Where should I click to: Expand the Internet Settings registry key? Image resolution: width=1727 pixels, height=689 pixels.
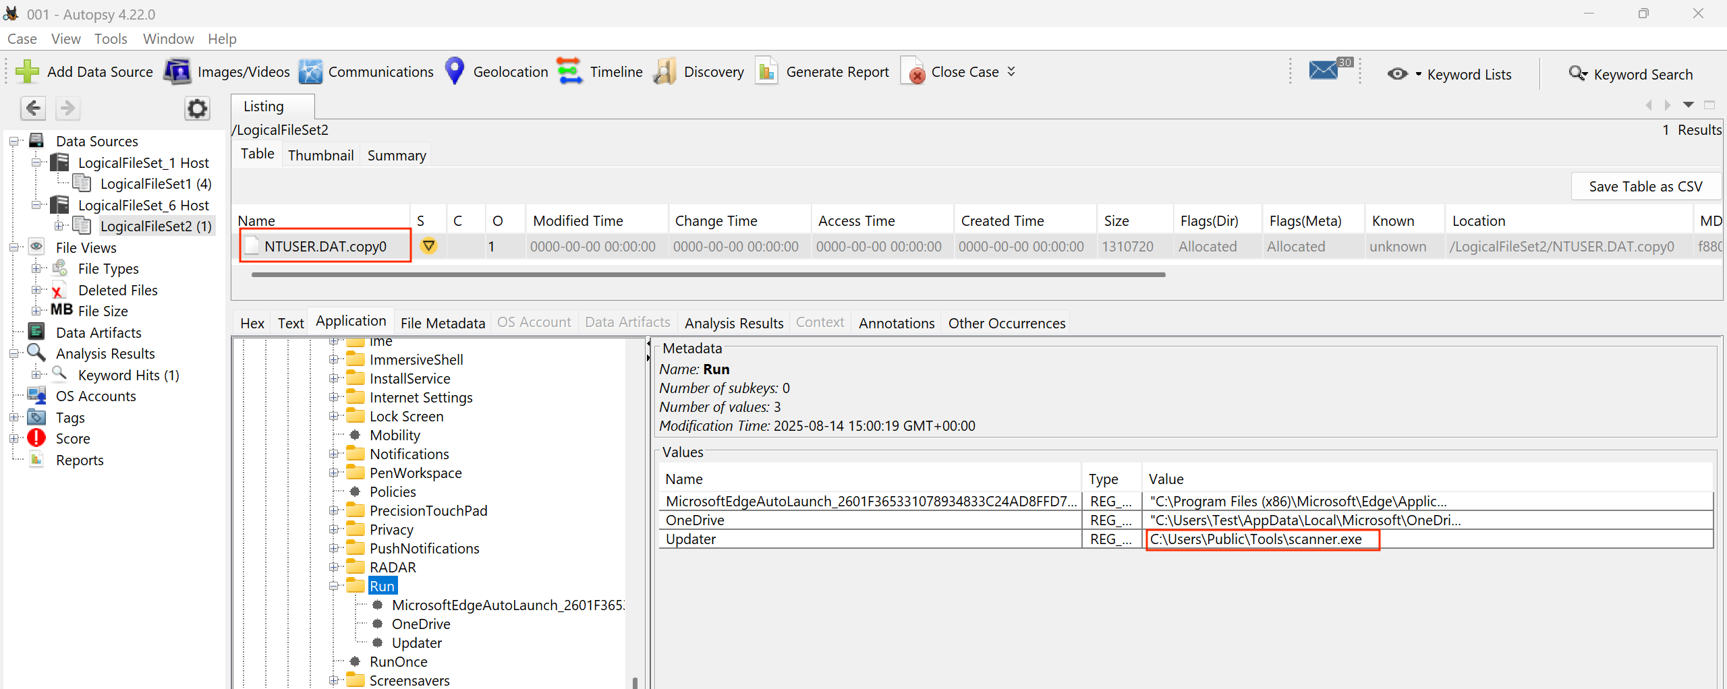(333, 397)
